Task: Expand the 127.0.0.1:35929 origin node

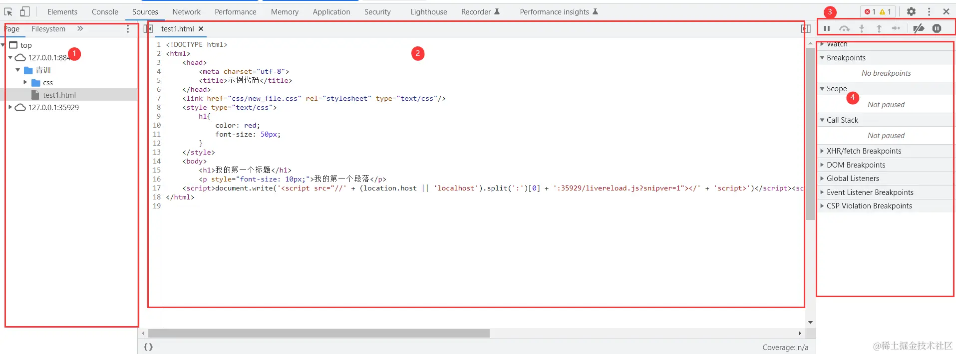Action: [10, 107]
